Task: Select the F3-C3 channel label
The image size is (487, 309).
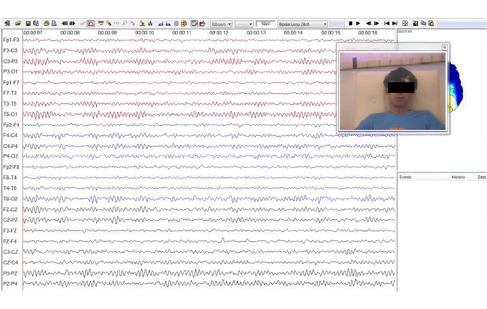Action: (x=10, y=50)
